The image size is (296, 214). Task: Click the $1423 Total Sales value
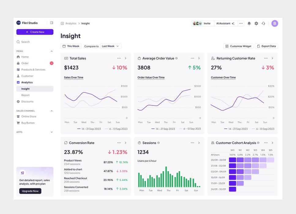[71, 68]
